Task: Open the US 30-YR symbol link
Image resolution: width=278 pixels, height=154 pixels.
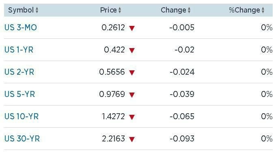Action: [22, 139]
